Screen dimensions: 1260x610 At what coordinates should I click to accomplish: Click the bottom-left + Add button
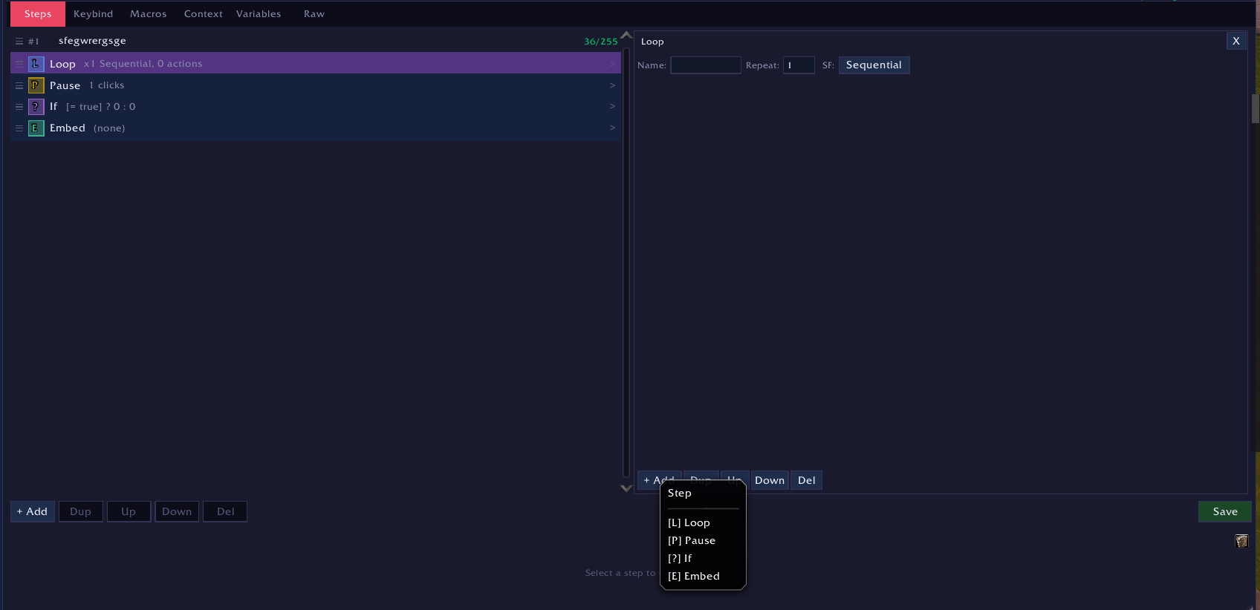pyautogui.click(x=33, y=511)
